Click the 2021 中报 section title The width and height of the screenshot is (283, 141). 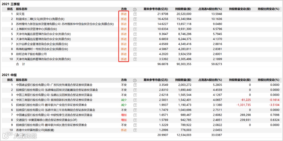point(9,75)
